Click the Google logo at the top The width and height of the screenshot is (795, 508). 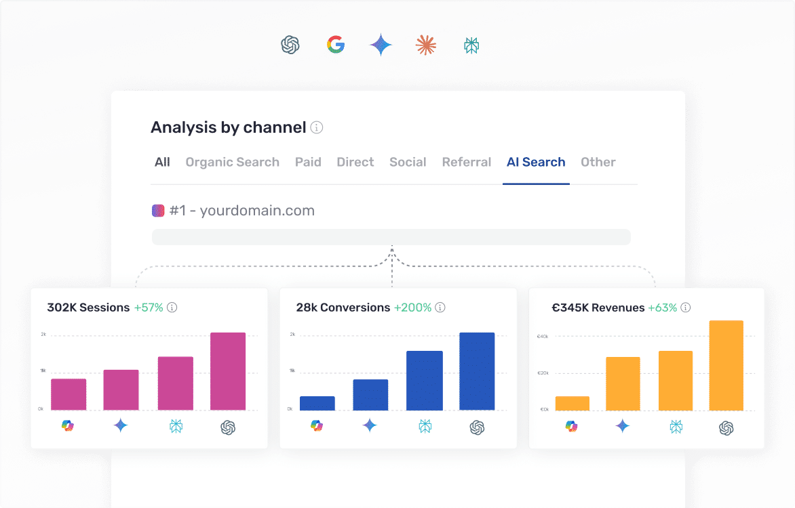(x=335, y=45)
